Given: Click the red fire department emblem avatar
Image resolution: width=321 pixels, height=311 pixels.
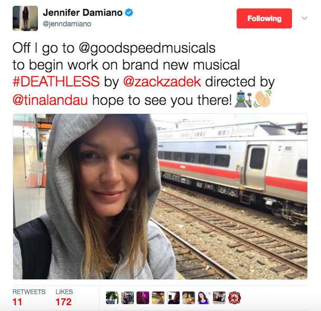Looking at the screenshot, I should 235,298.
